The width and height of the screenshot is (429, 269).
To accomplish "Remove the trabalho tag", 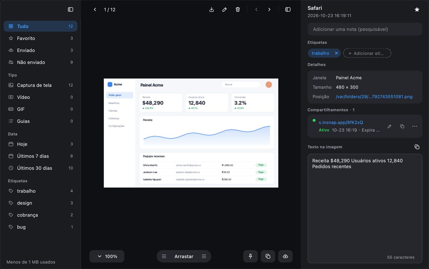I will point(336,53).
